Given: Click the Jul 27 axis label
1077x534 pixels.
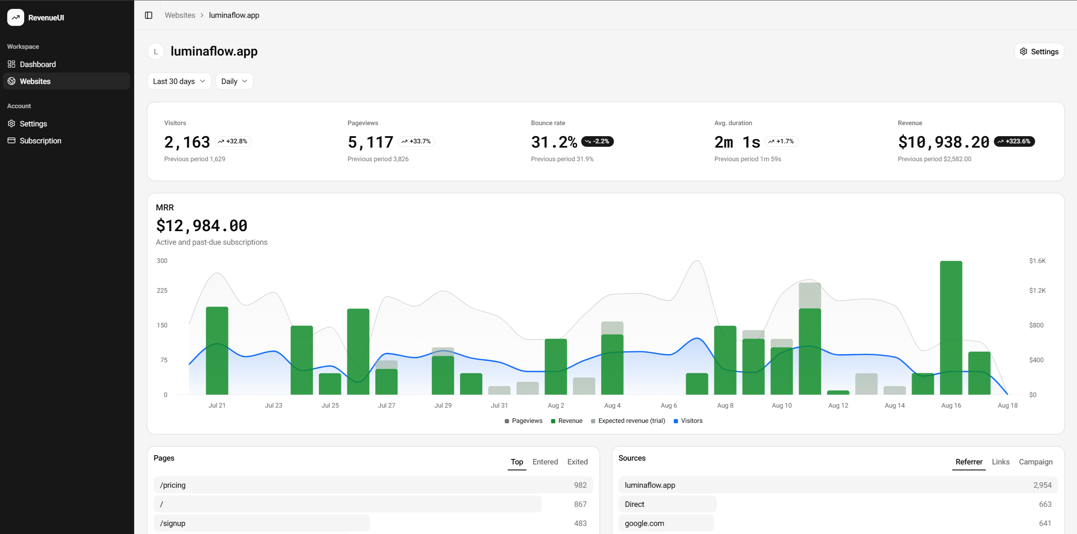Looking at the screenshot, I should (386, 405).
